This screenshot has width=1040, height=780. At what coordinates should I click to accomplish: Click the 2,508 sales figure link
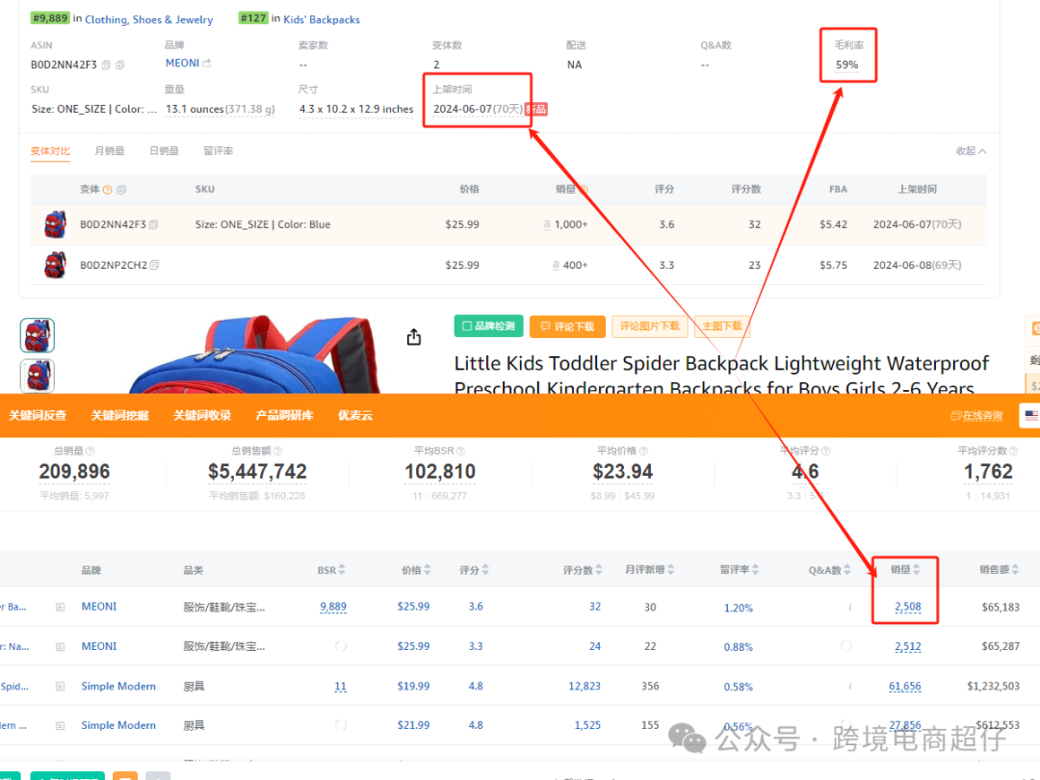[x=907, y=607]
